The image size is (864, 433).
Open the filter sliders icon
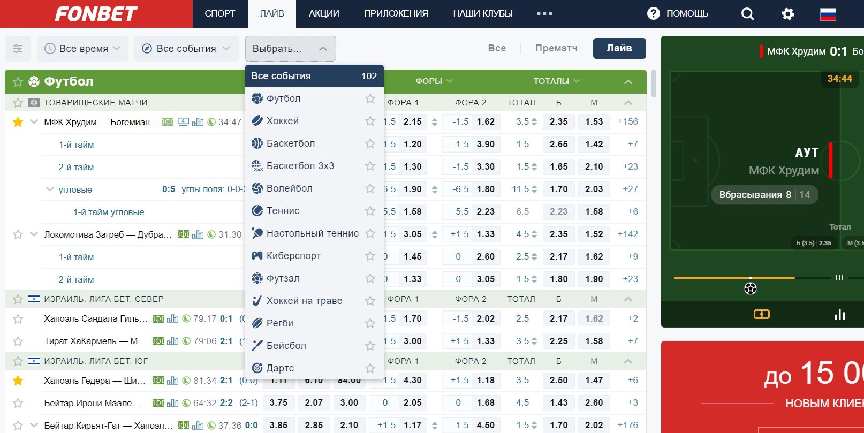click(x=18, y=49)
